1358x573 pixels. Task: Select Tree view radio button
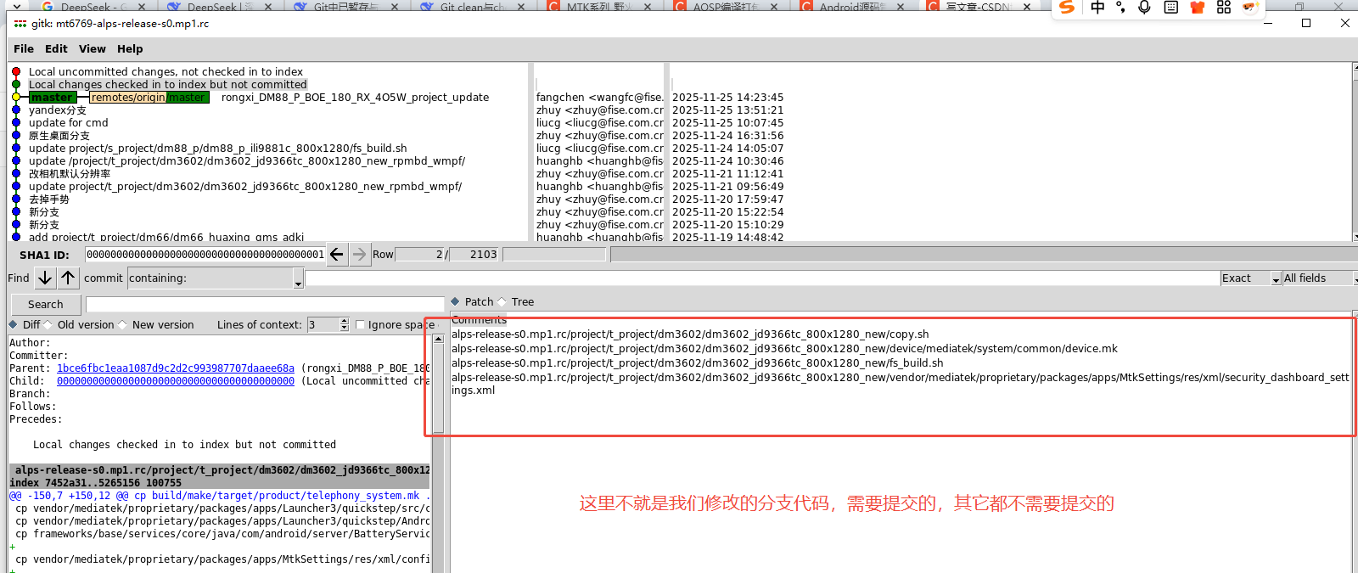(x=502, y=301)
